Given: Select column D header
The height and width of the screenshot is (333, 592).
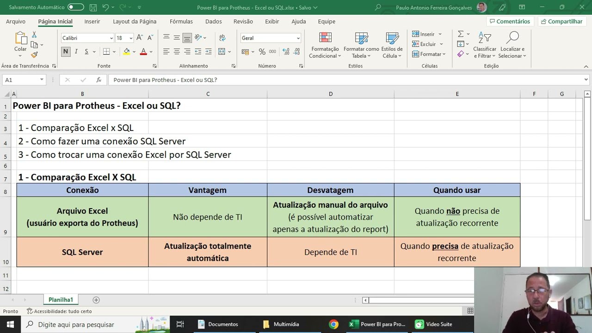Looking at the screenshot, I should coord(330,94).
